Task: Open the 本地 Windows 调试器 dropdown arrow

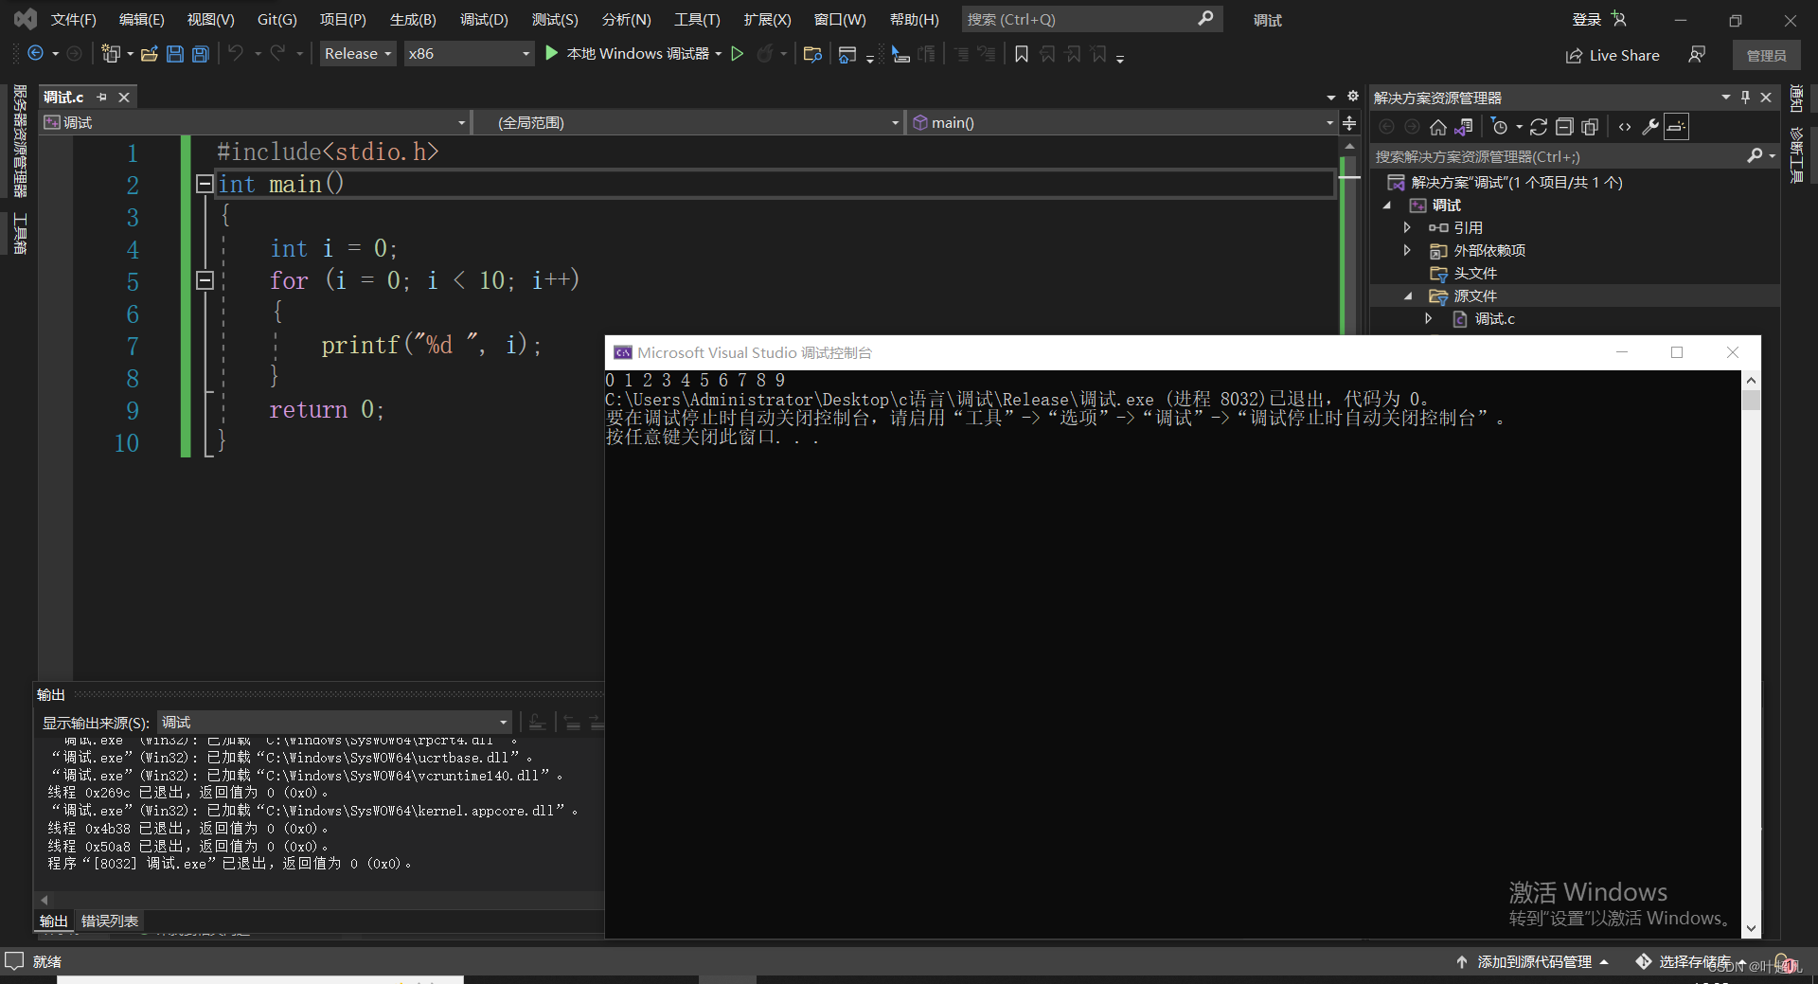Action: (719, 54)
